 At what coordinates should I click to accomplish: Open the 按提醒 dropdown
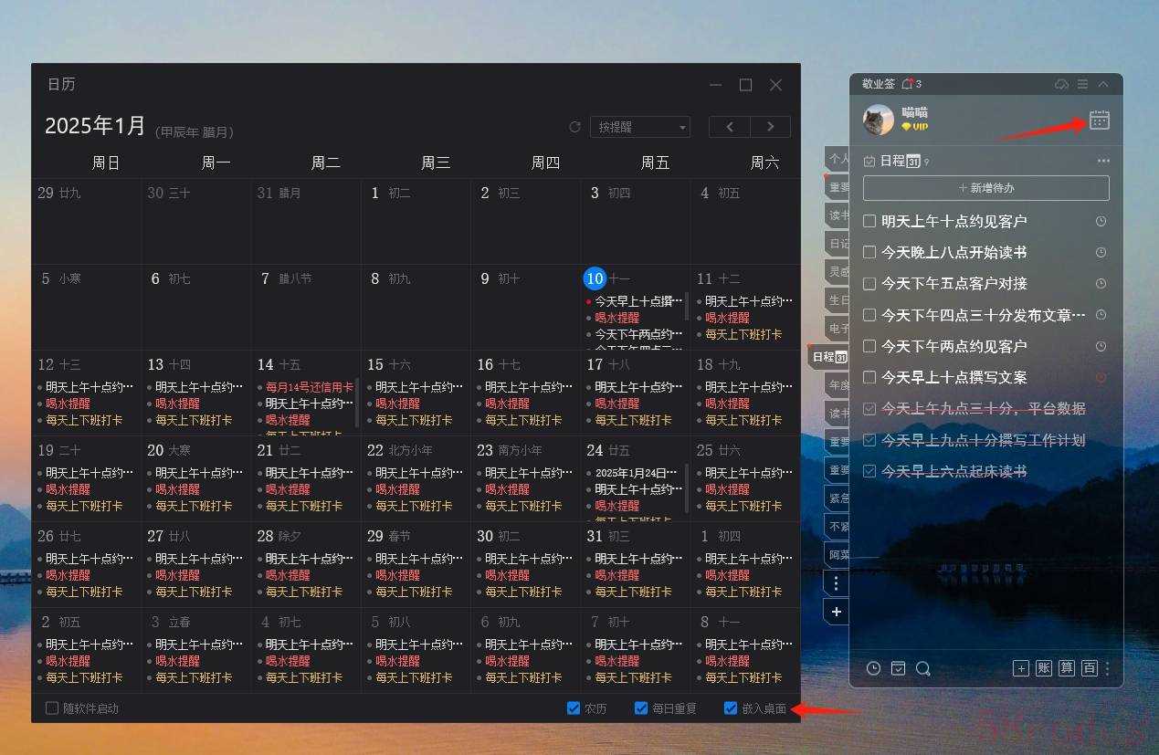coord(639,127)
